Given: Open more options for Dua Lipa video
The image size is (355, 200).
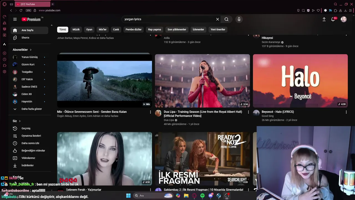Looking at the screenshot, I should tap(248, 112).
